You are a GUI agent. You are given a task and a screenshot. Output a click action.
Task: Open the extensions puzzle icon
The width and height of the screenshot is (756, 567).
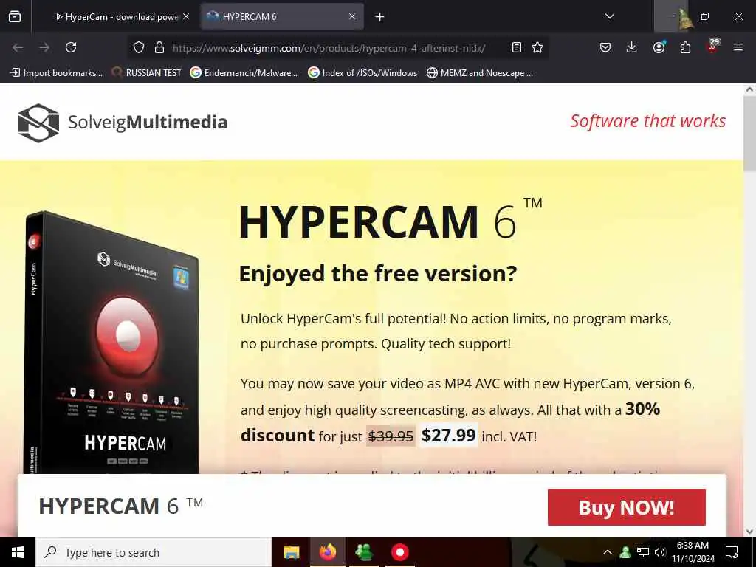point(685,47)
